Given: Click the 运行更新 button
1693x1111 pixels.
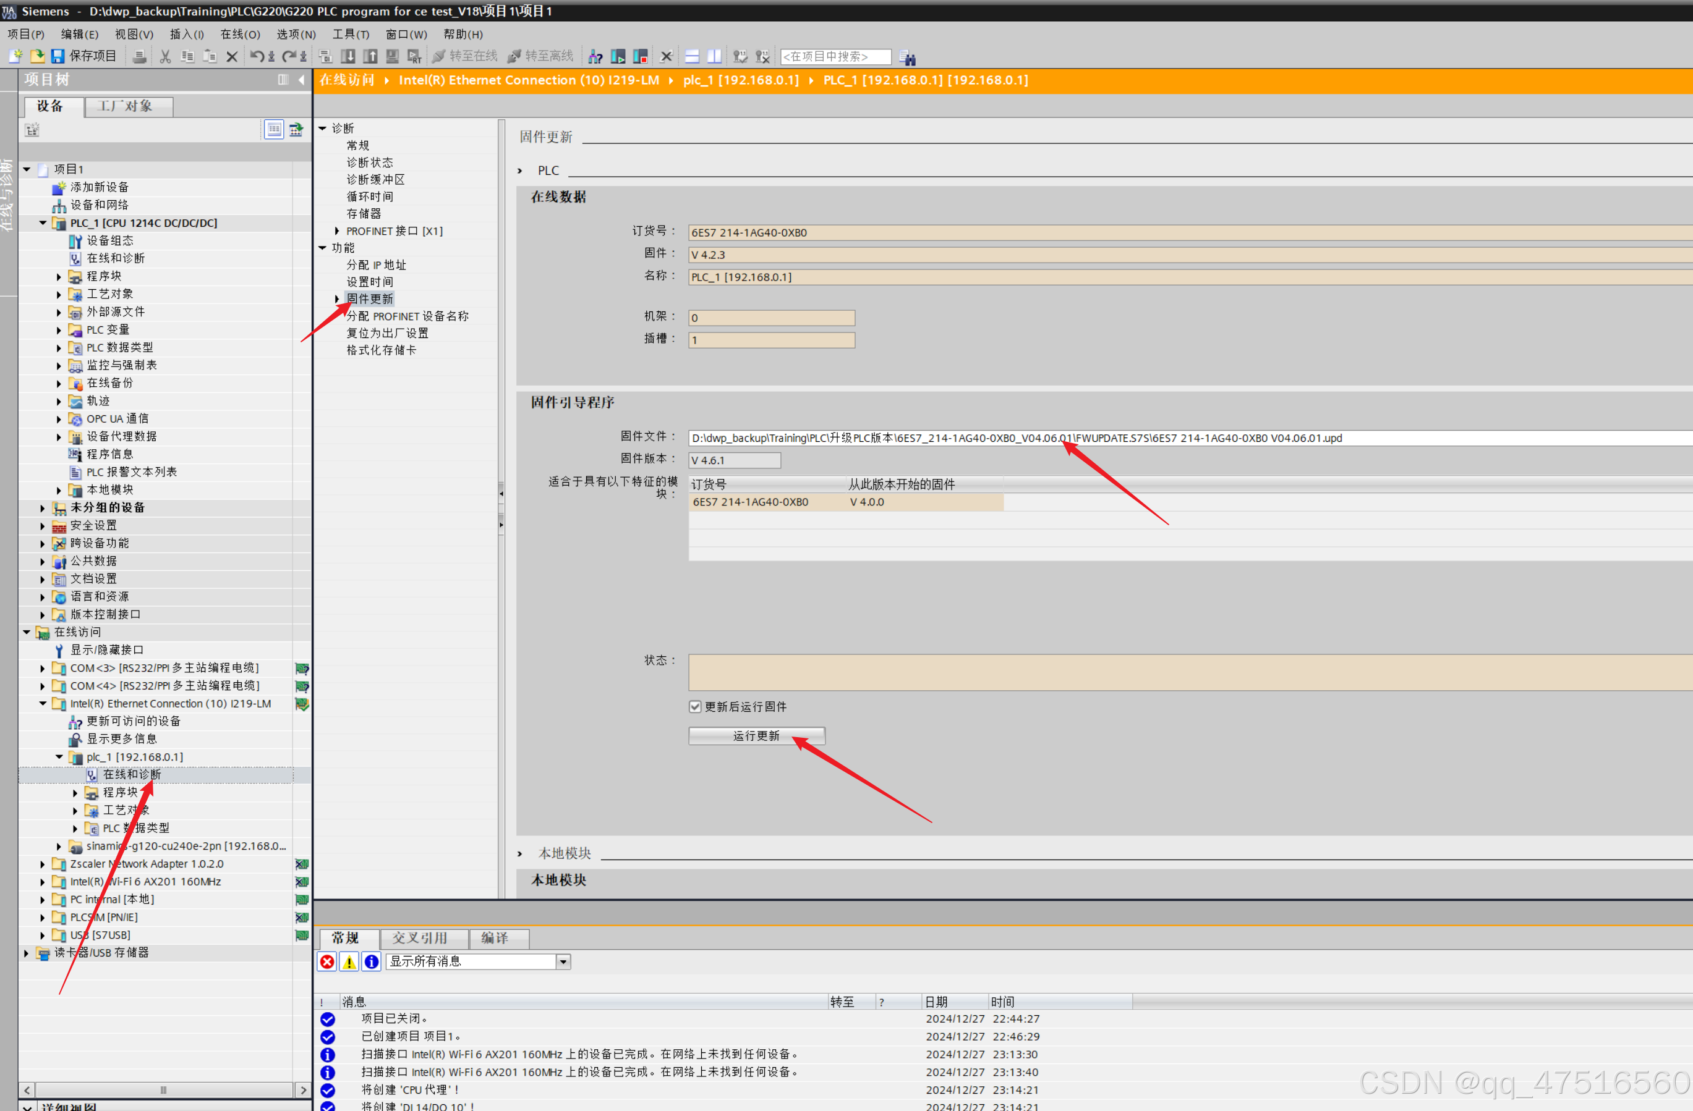Looking at the screenshot, I should (756, 736).
